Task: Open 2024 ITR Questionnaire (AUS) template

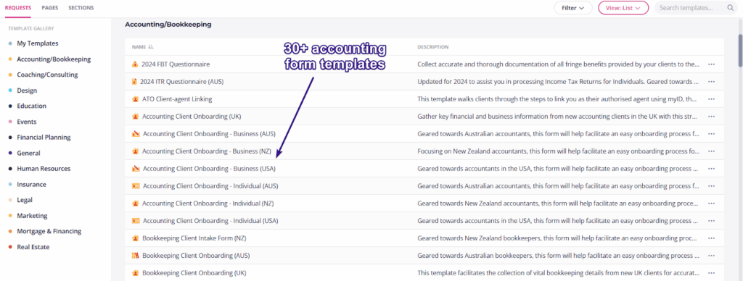Action: click(x=181, y=81)
